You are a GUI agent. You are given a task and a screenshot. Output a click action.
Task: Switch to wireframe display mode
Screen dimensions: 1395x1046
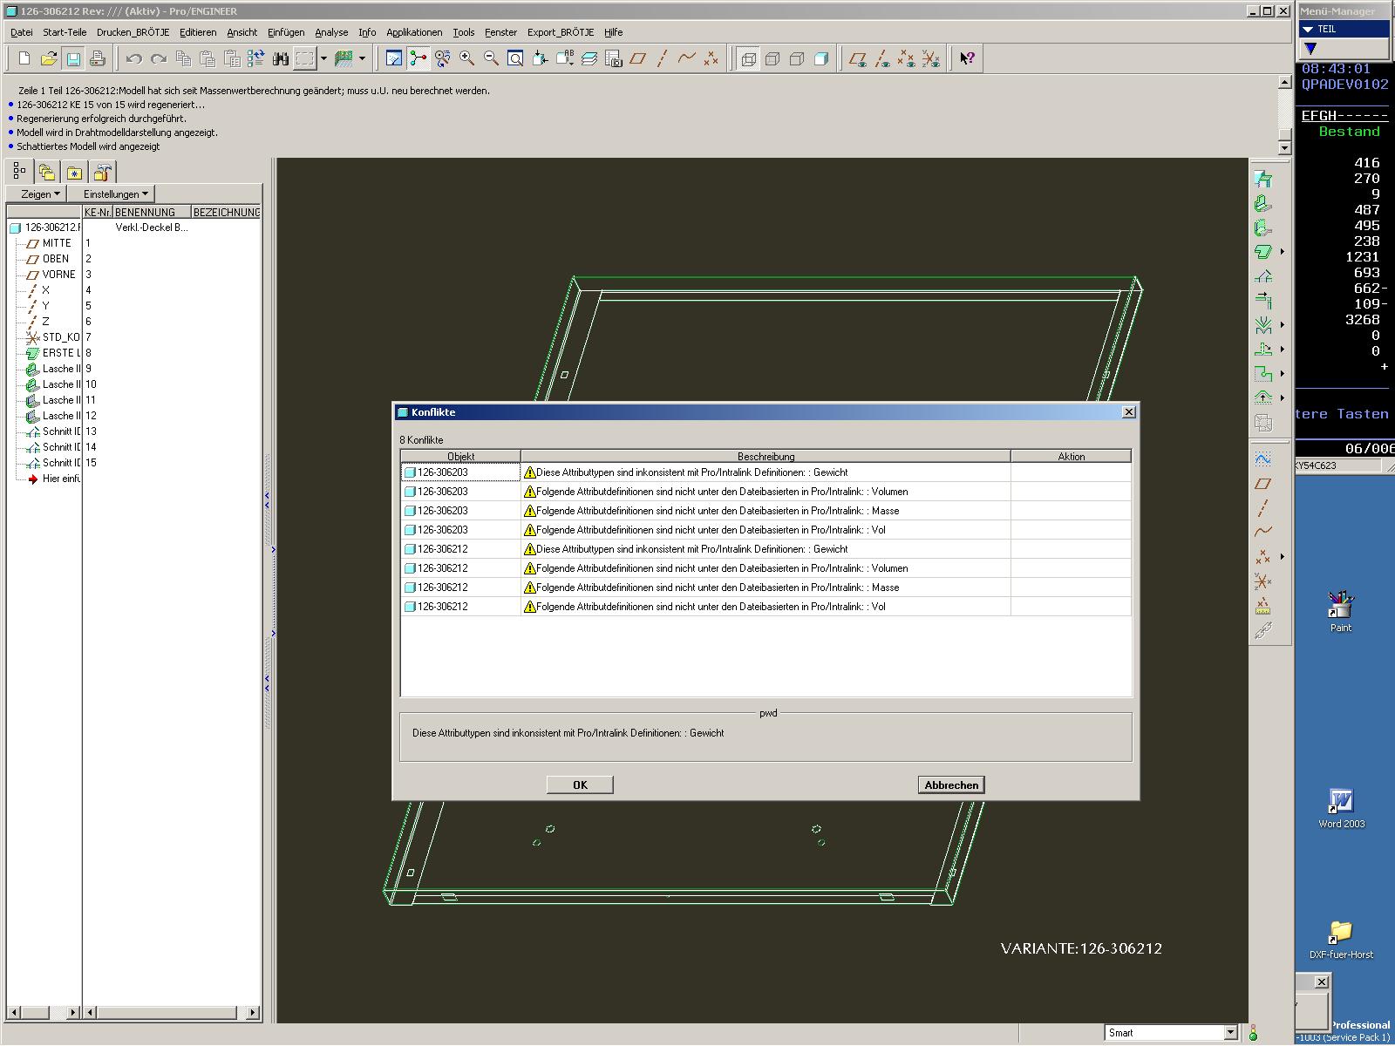pyautogui.click(x=748, y=58)
